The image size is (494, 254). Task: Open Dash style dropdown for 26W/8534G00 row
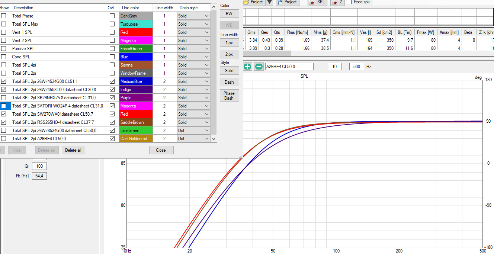coord(207,131)
